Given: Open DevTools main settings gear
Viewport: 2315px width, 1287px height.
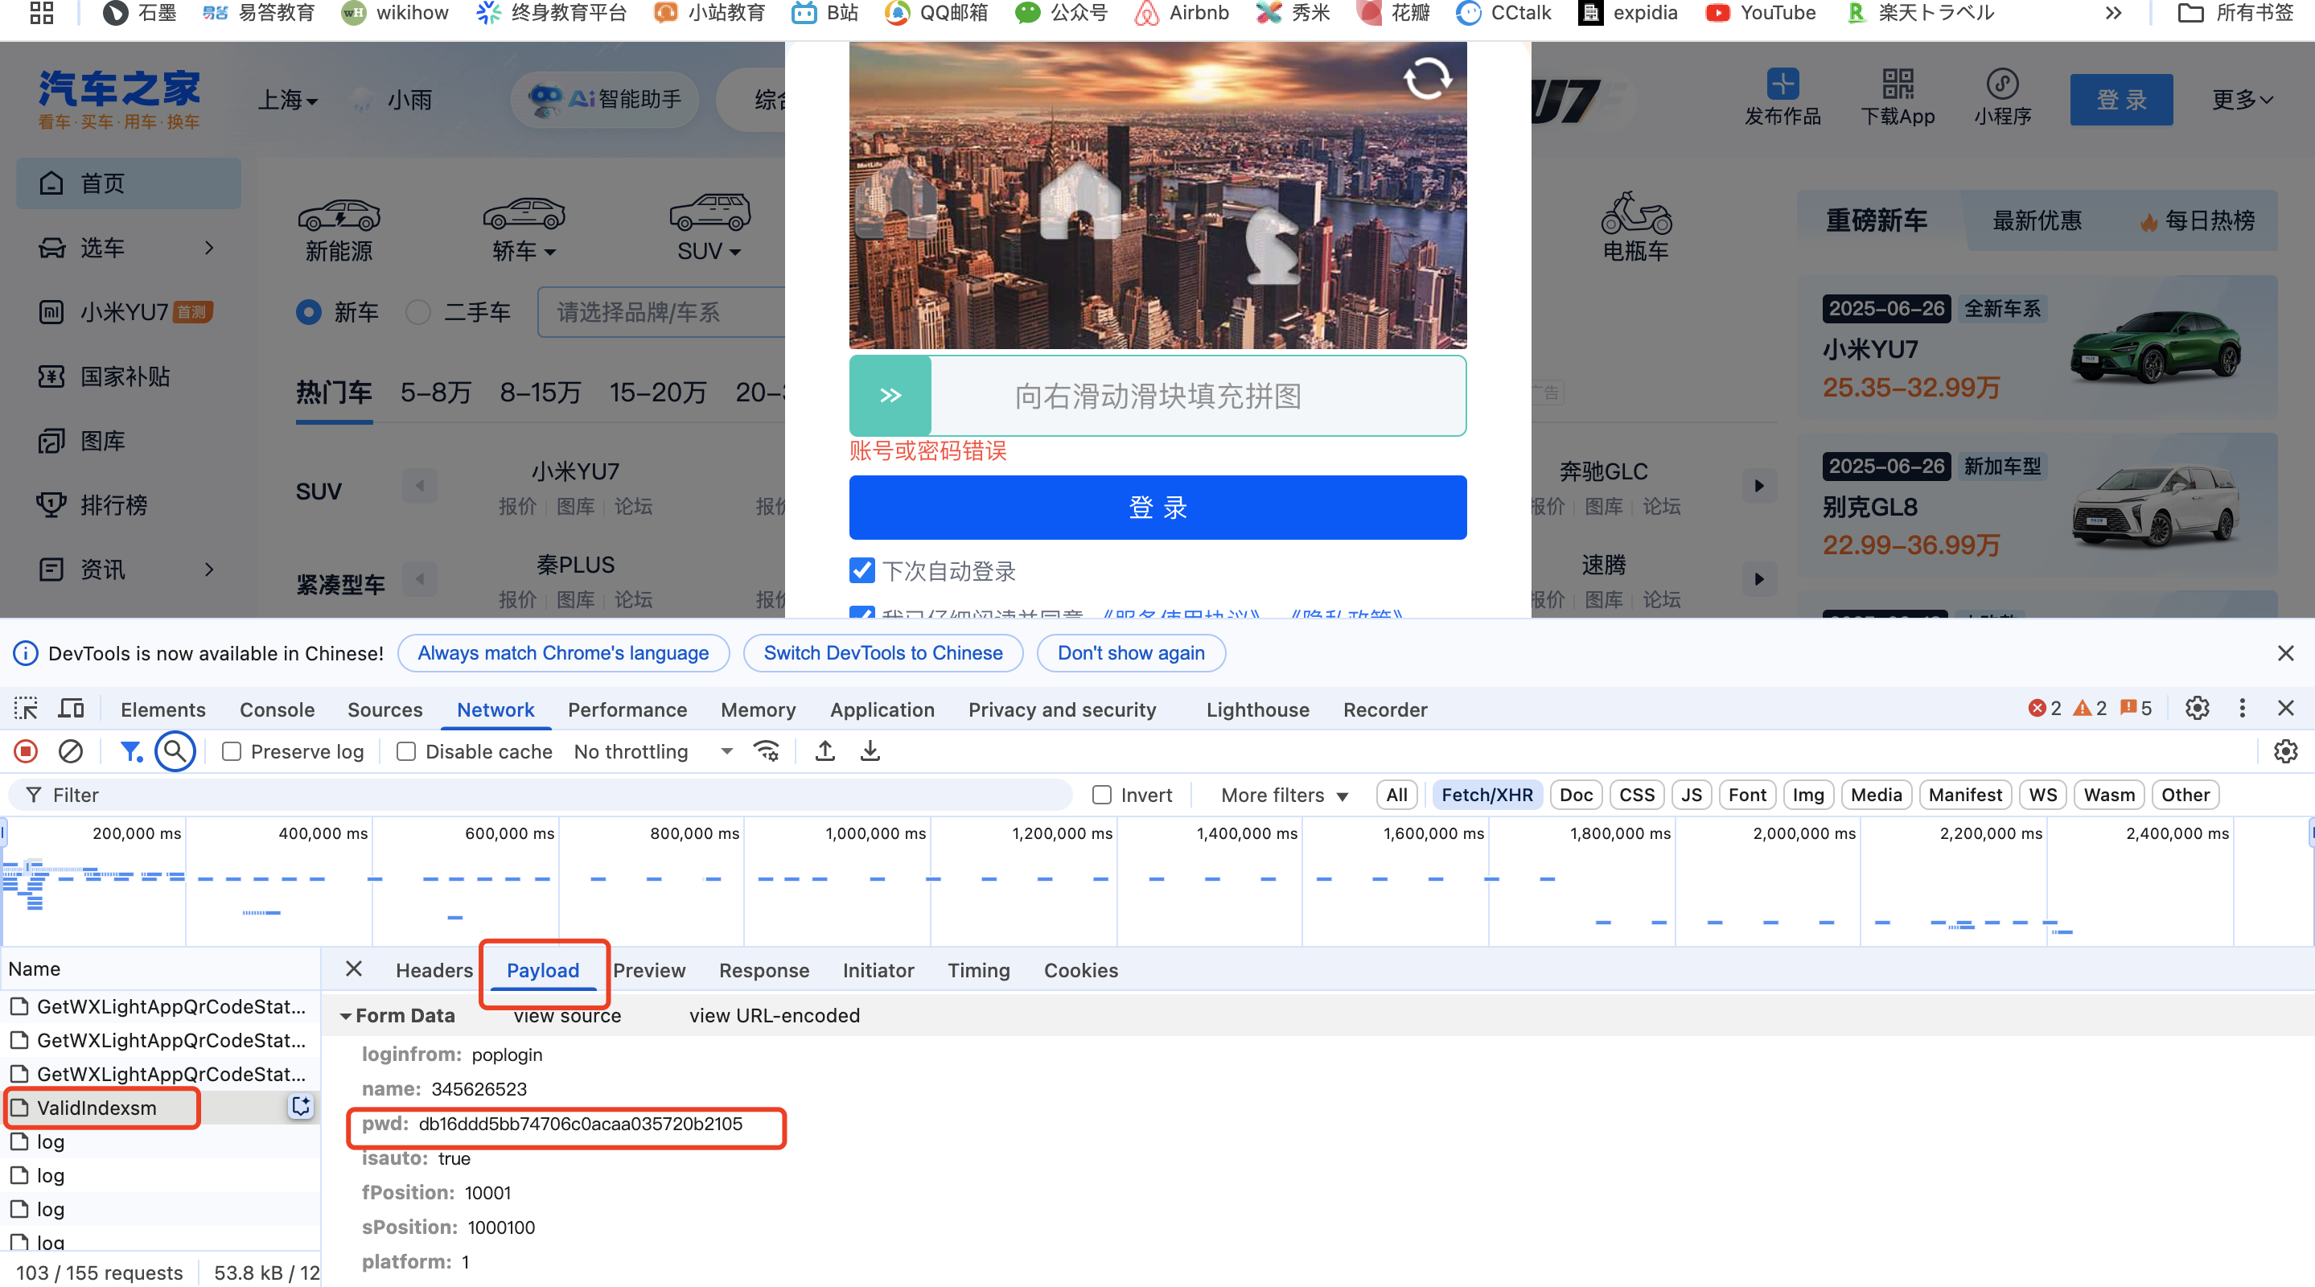Looking at the screenshot, I should (2198, 708).
